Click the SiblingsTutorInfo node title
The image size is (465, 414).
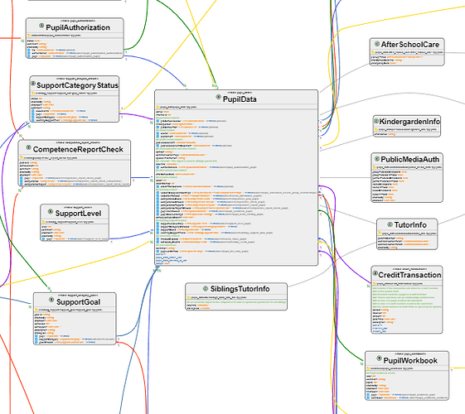[240, 289]
